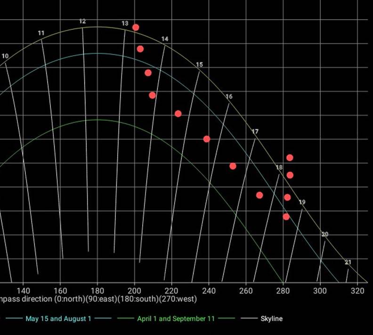Toggle the April 1 and September 11 series
This screenshot has width=373, height=335.
point(176,319)
